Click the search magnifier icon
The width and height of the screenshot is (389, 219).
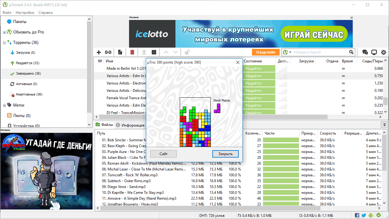351,52
